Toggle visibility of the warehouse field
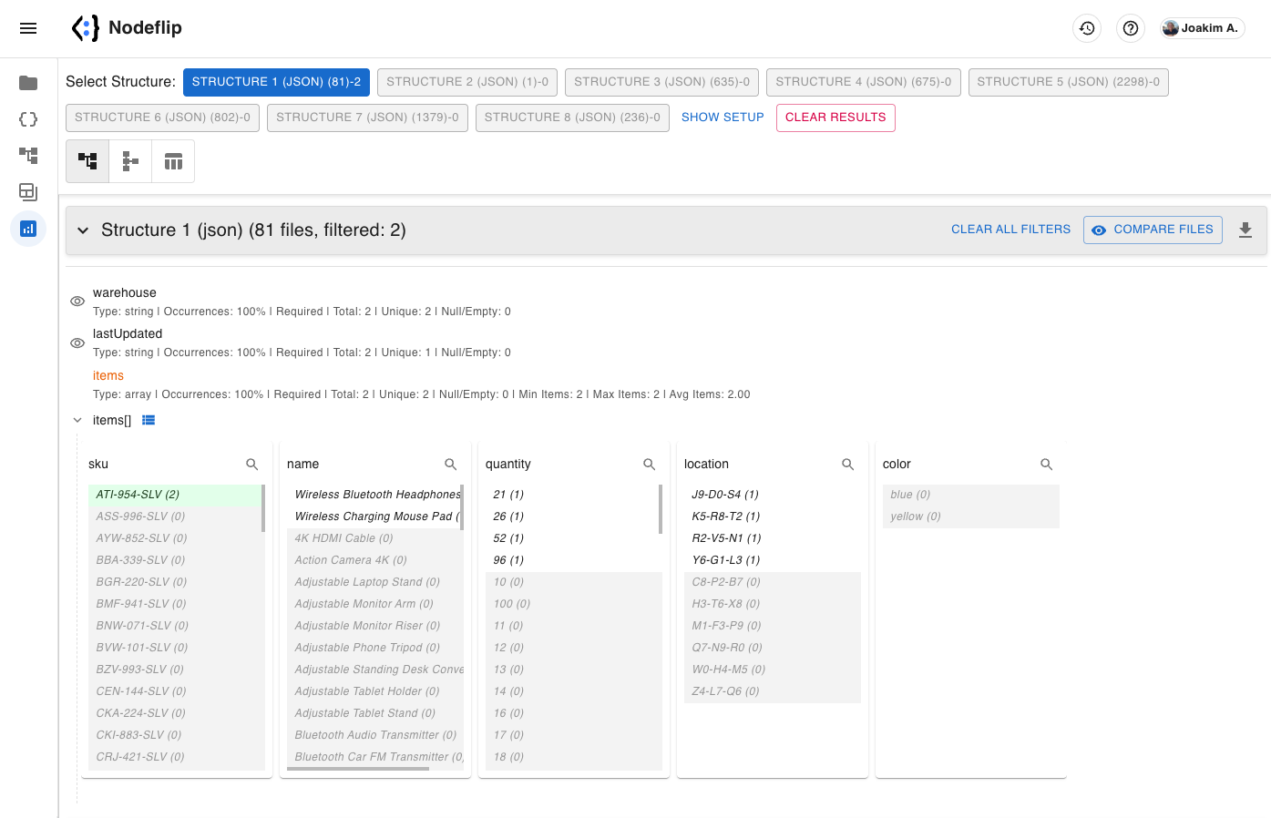The height and width of the screenshot is (818, 1271). click(77, 301)
